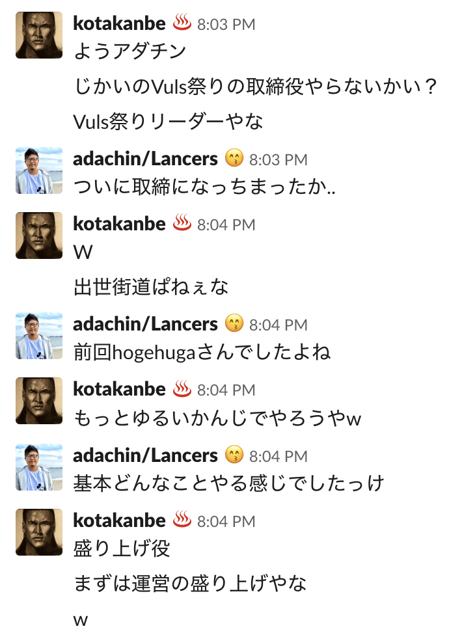Image resolution: width=462 pixels, height=635 pixels.
Task: Open kotakanbe's avatar above the "出世街道ぱねぇな" message
Action: coord(39,236)
